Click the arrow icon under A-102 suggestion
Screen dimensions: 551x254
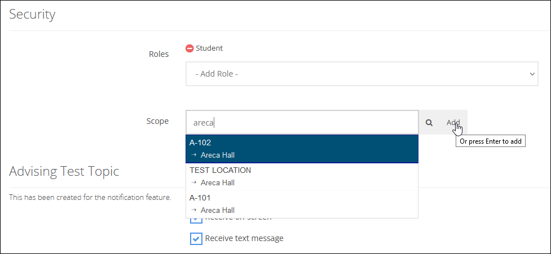pyautogui.click(x=193, y=155)
